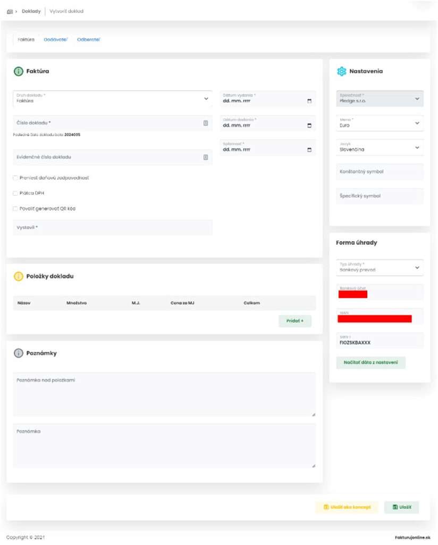
Task: Focus the Evidenčné číslo dokladu field
Action: click(113, 157)
